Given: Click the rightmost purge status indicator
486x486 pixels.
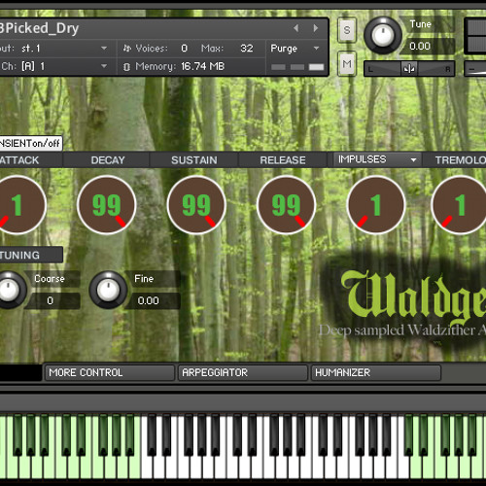Looking at the screenshot, I should tap(316, 67).
